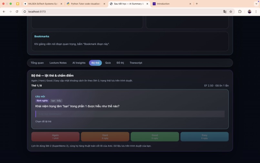Screen dimensions: 260x163
Task: Click the blurred hidden answer box
Action: 130,114
